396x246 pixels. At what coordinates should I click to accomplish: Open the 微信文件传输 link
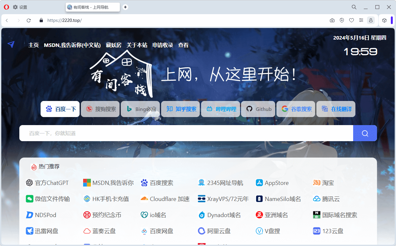[48, 199]
